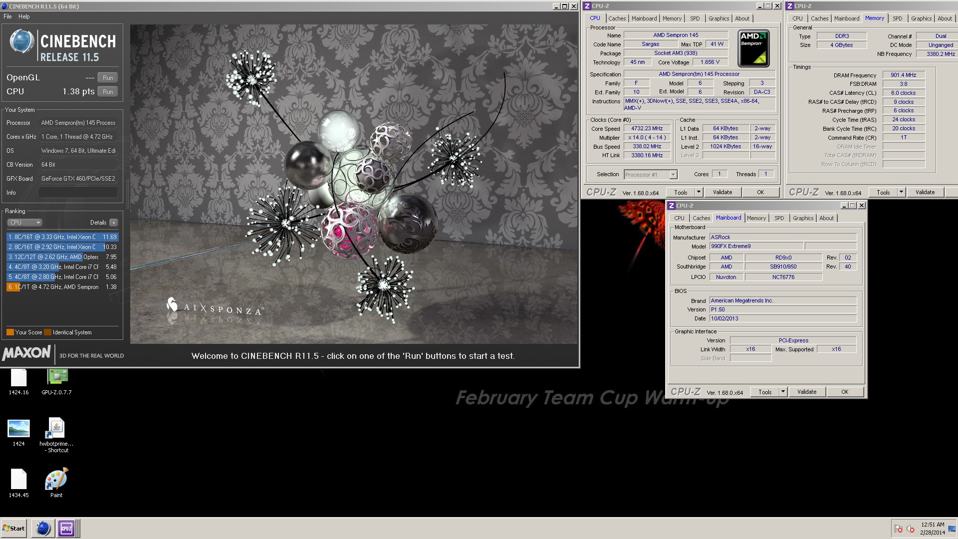Click the CAS# Latency 6.0 clocks value

click(903, 93)
